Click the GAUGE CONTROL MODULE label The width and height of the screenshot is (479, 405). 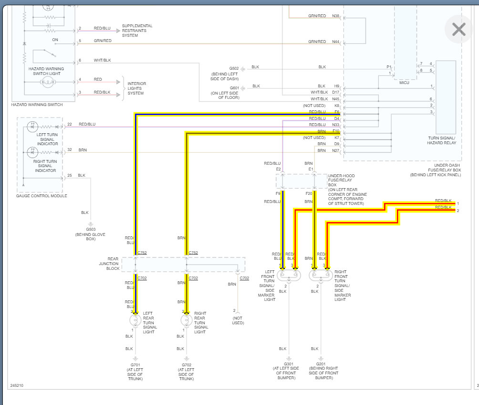tap(42, 196)
